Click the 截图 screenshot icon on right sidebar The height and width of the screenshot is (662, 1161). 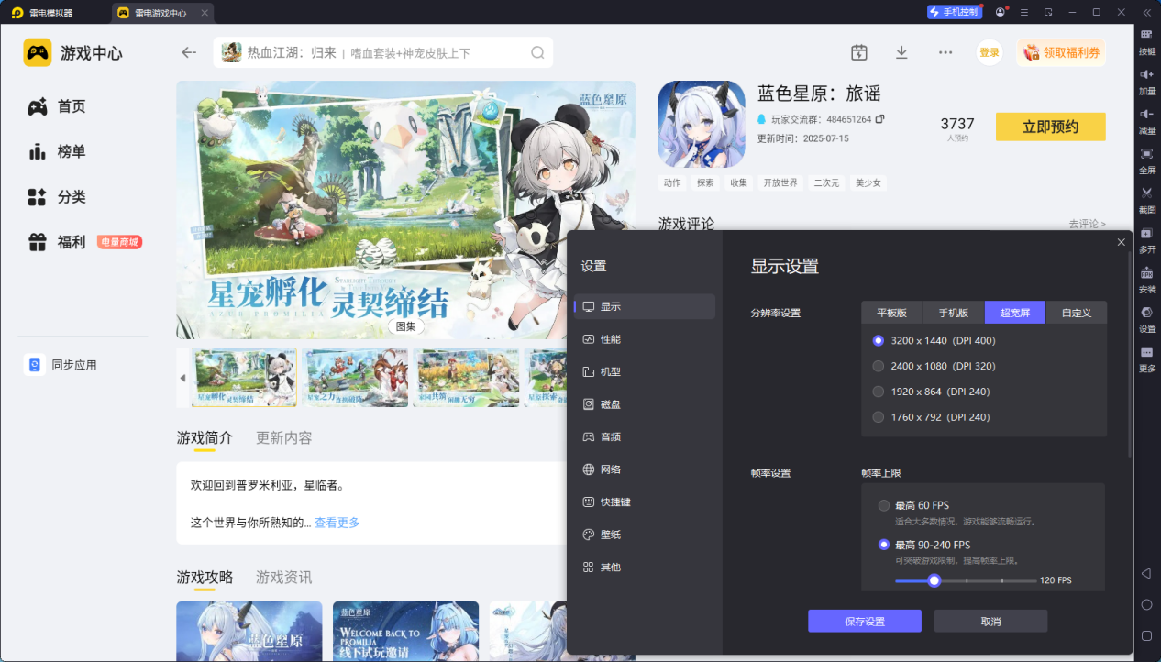point(1146,201)
